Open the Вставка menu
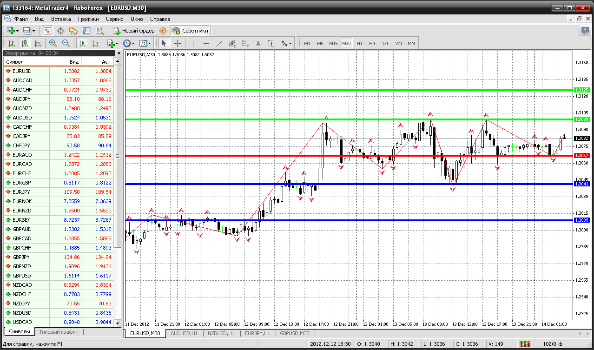The width and height of the screenshot is (594, 350). tap(61, 19)
